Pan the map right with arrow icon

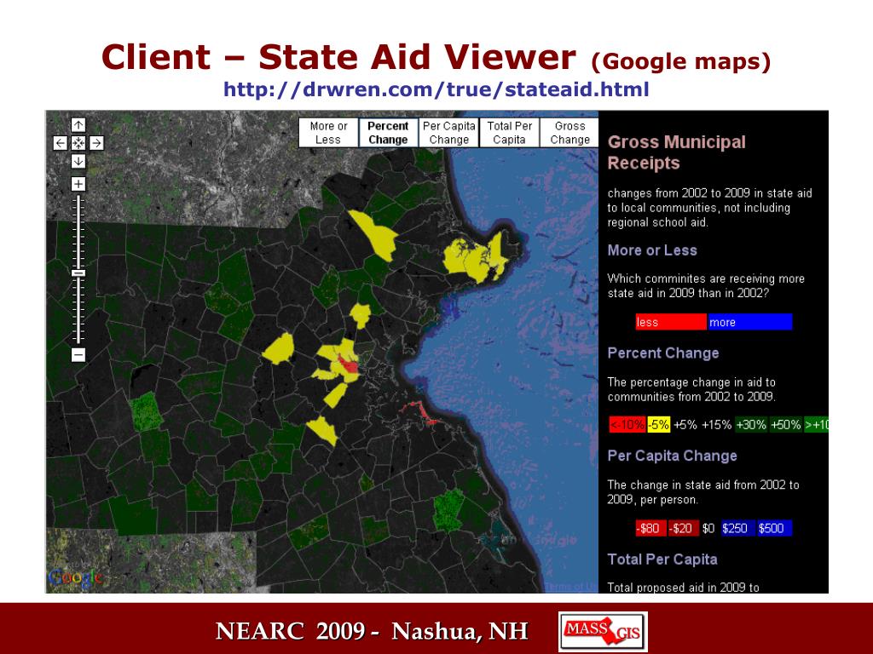(96, 143)
